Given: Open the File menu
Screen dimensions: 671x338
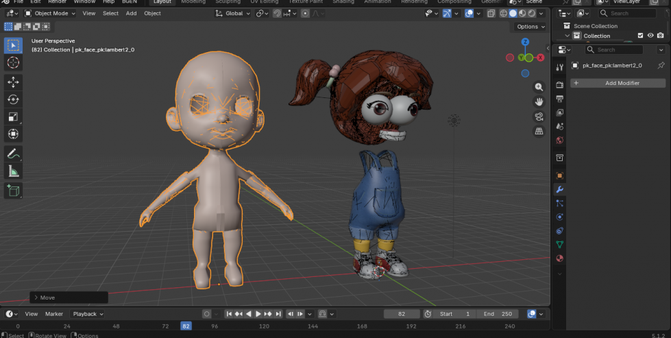Looking at the screenshot, I should coord(19,1).
